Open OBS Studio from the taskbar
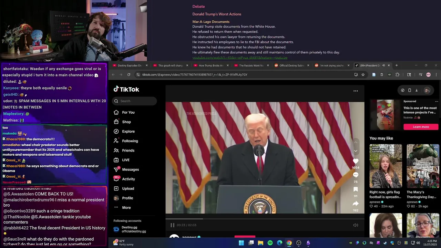The width and height of the screenshot is (441, 248). tap(299, 243)
